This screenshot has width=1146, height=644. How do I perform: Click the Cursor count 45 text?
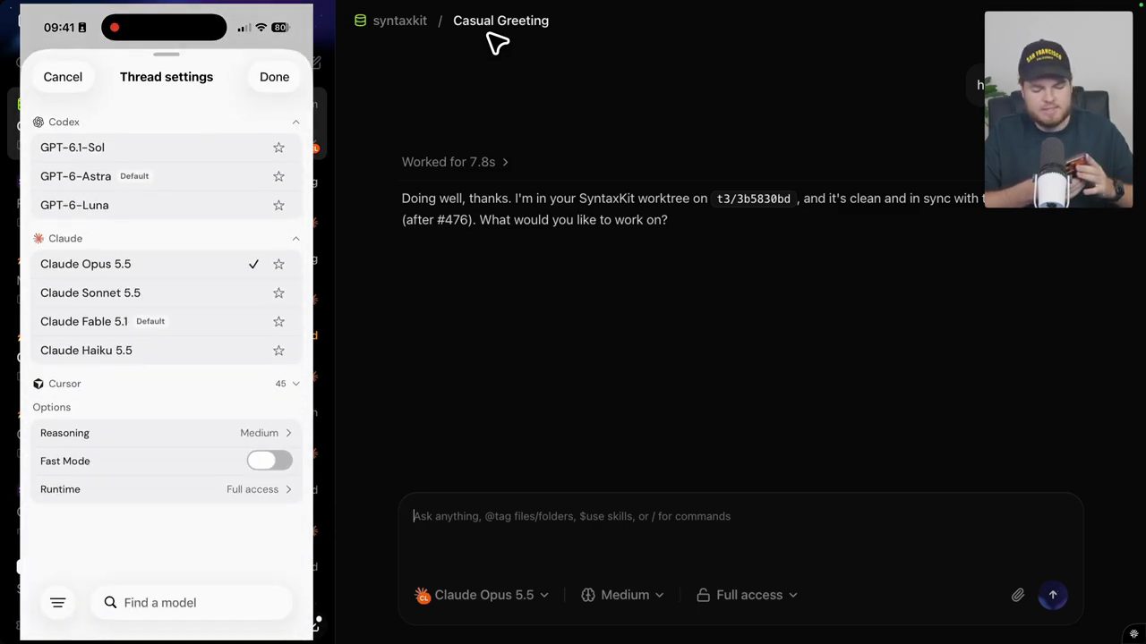tap(281, 384)
